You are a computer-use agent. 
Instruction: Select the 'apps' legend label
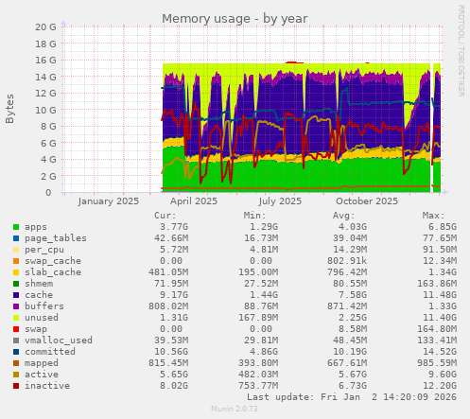coord(36,227)
